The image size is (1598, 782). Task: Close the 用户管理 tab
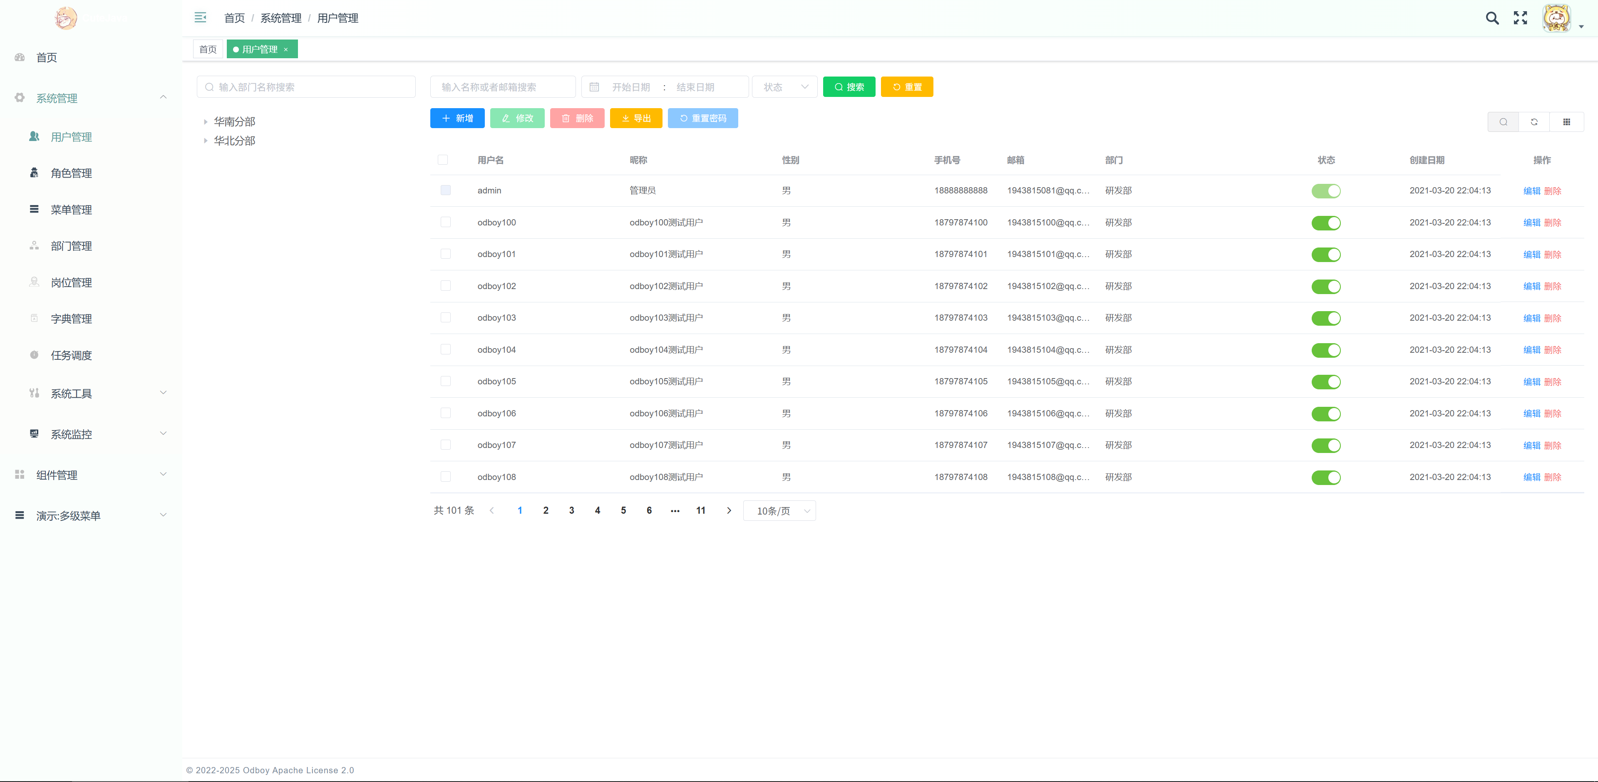pyautogui.click(x=286, y=49)
